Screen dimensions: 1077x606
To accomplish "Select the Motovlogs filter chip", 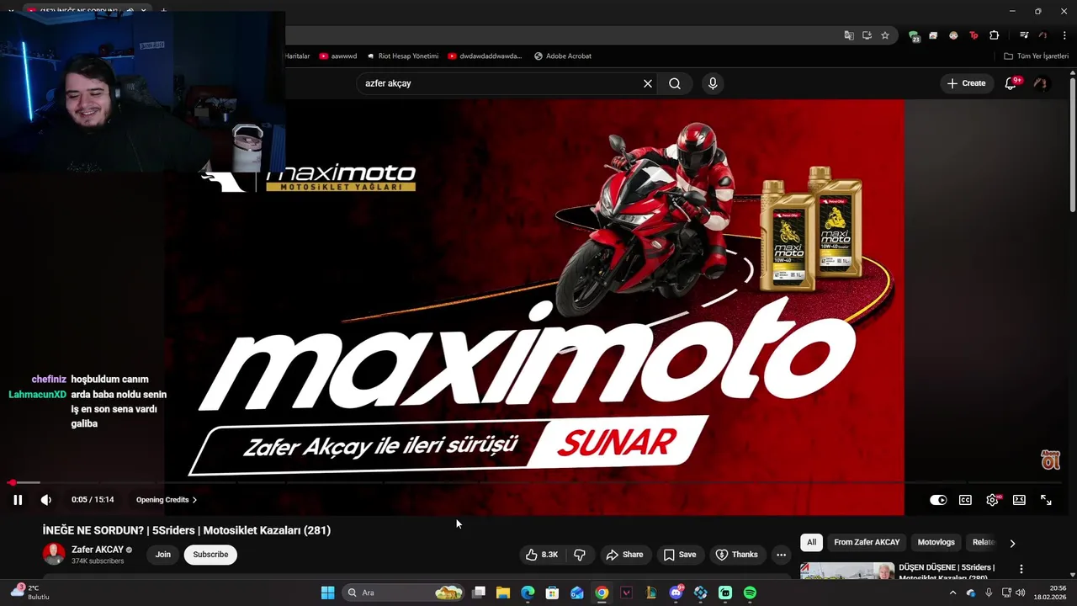I will point(936,542).
